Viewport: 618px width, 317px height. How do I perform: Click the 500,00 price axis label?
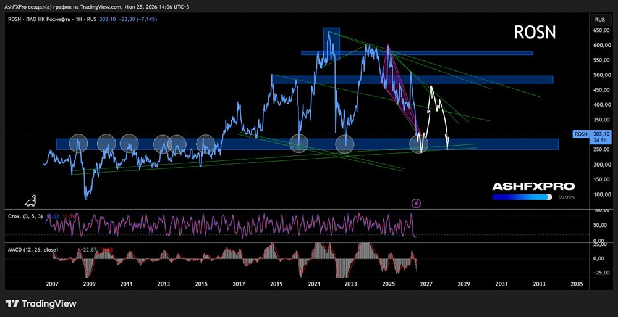600,75
